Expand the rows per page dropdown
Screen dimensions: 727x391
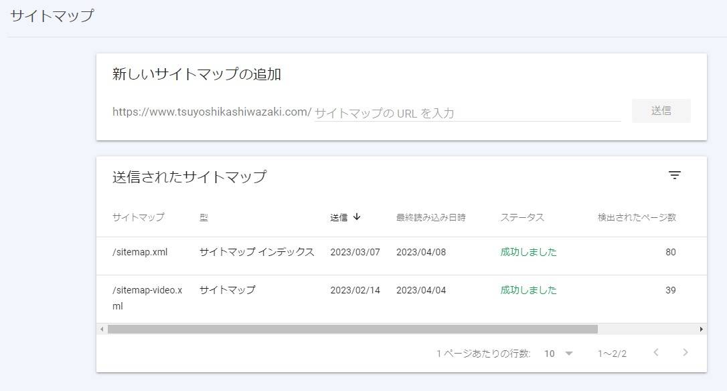click(559, 354)
